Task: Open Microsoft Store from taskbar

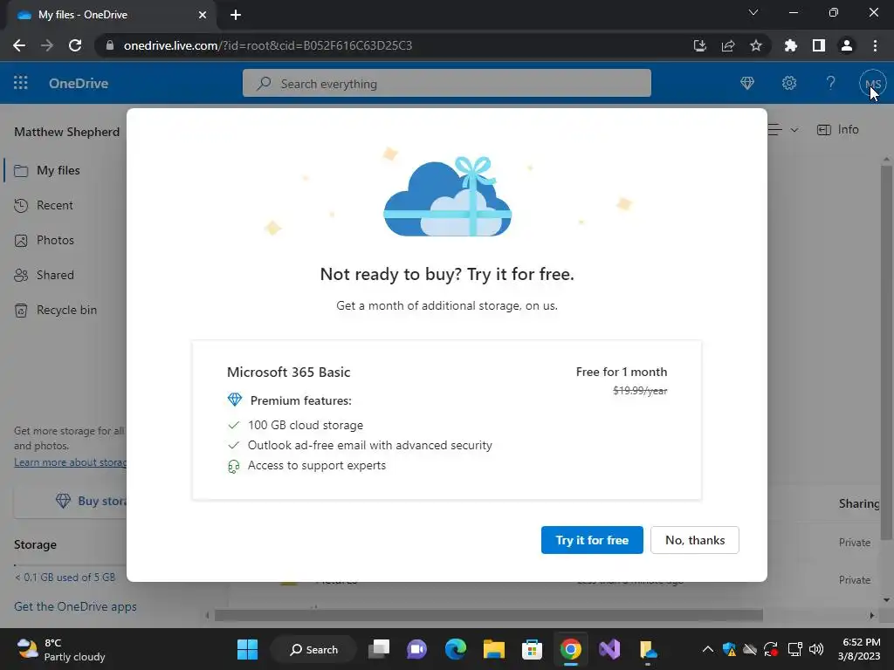Action: click(532, 649)
